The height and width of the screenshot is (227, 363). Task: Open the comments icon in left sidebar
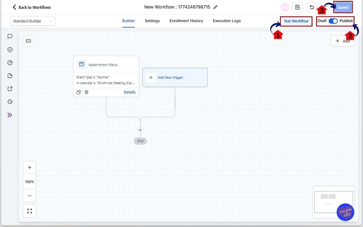(x=10, y=36)
